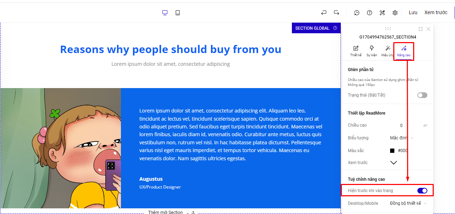Click the Màu sắc black color swatch

click(x=392, y=151)
